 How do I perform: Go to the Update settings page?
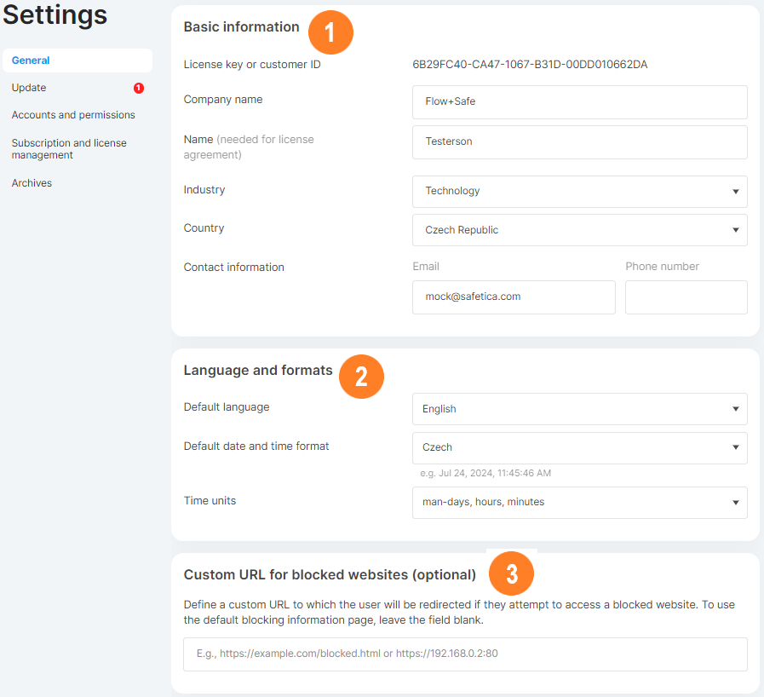tap(29, 88)
